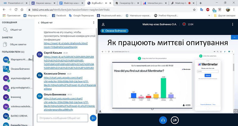Click the chat message input field
This screenshot has width=238, height=126.
click(x=62, y=118)
